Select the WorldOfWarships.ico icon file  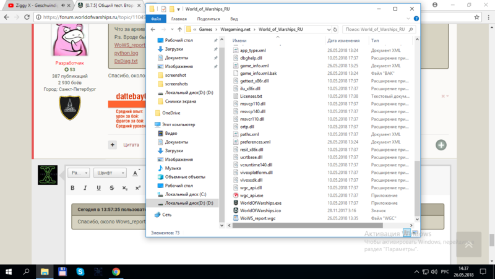coord(236,210)
